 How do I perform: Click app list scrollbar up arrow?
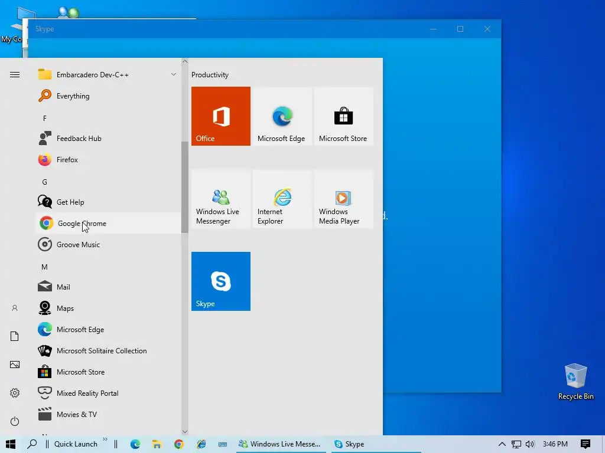(185, 61)
